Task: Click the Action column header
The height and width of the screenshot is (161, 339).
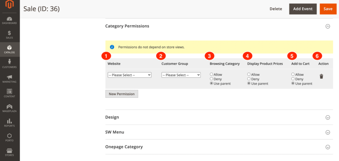Action: pyautogui.click(x=323, y=64)
